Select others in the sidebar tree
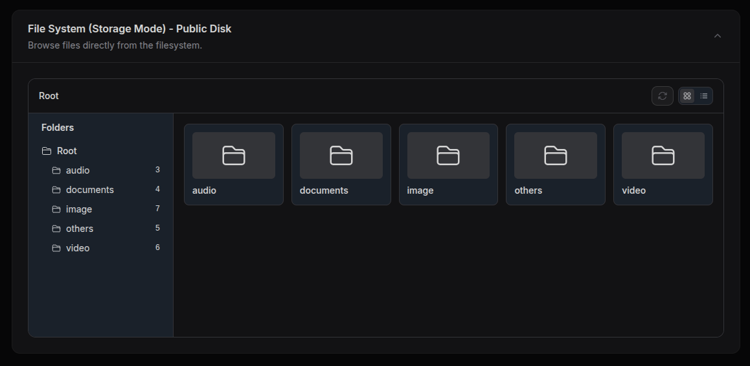The image size is (750, 366). [x=80, y=229]
